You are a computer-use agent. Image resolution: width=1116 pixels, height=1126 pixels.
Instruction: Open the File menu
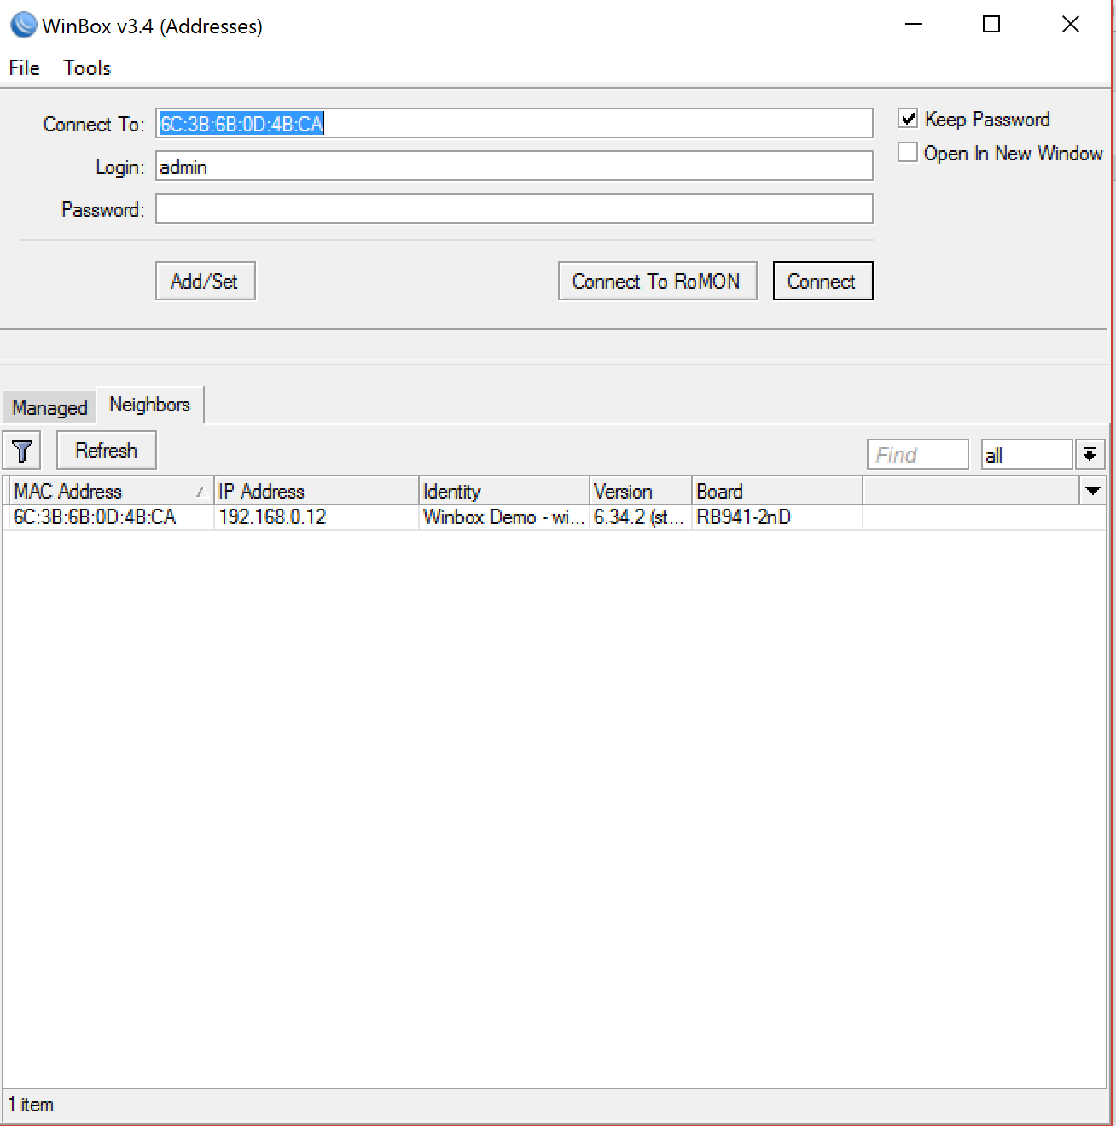[24, 68]
